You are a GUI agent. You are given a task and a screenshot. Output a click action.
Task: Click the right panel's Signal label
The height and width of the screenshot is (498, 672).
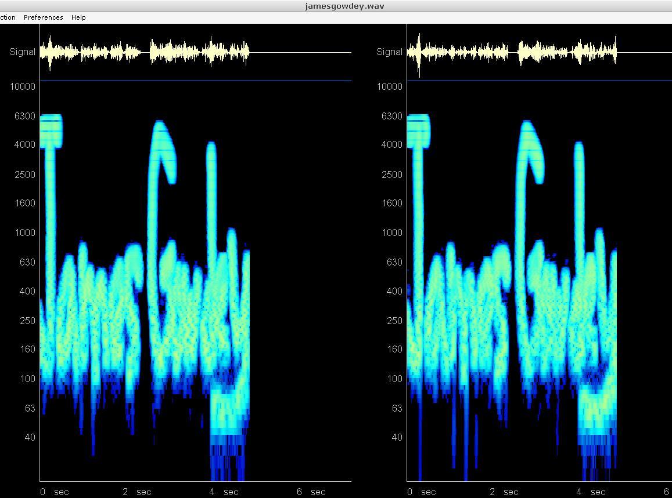(389, 52)
